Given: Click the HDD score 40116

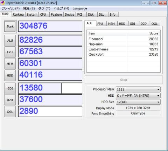Looking at the screenshot, I should (50, 75).
